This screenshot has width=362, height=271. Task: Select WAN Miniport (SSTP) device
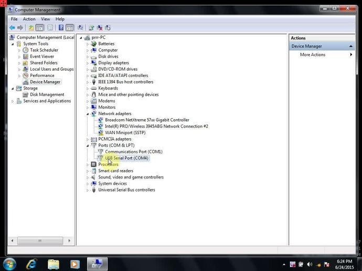pos(125,132)
